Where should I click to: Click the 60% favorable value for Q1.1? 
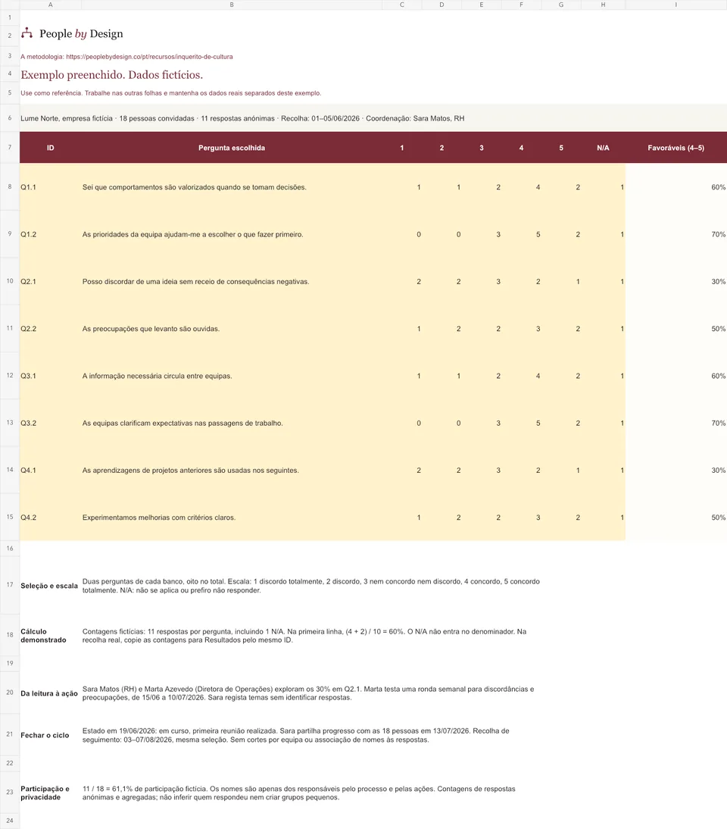pyautogui.click(x=718, y=187)
